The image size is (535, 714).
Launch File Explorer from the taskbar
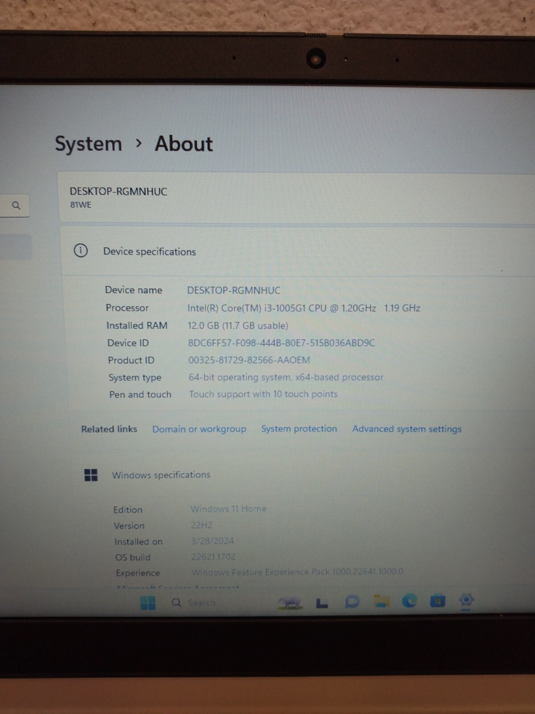coord(382,602)
